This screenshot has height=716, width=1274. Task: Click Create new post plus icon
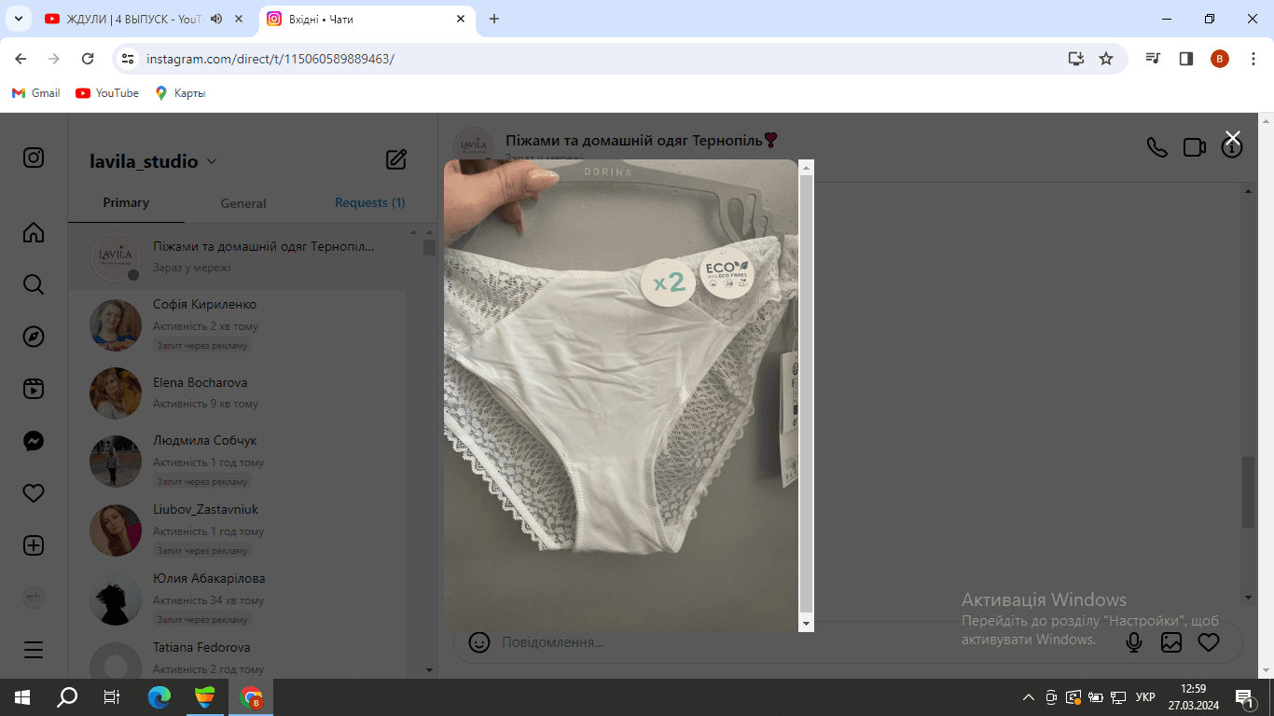coord(34,545)
